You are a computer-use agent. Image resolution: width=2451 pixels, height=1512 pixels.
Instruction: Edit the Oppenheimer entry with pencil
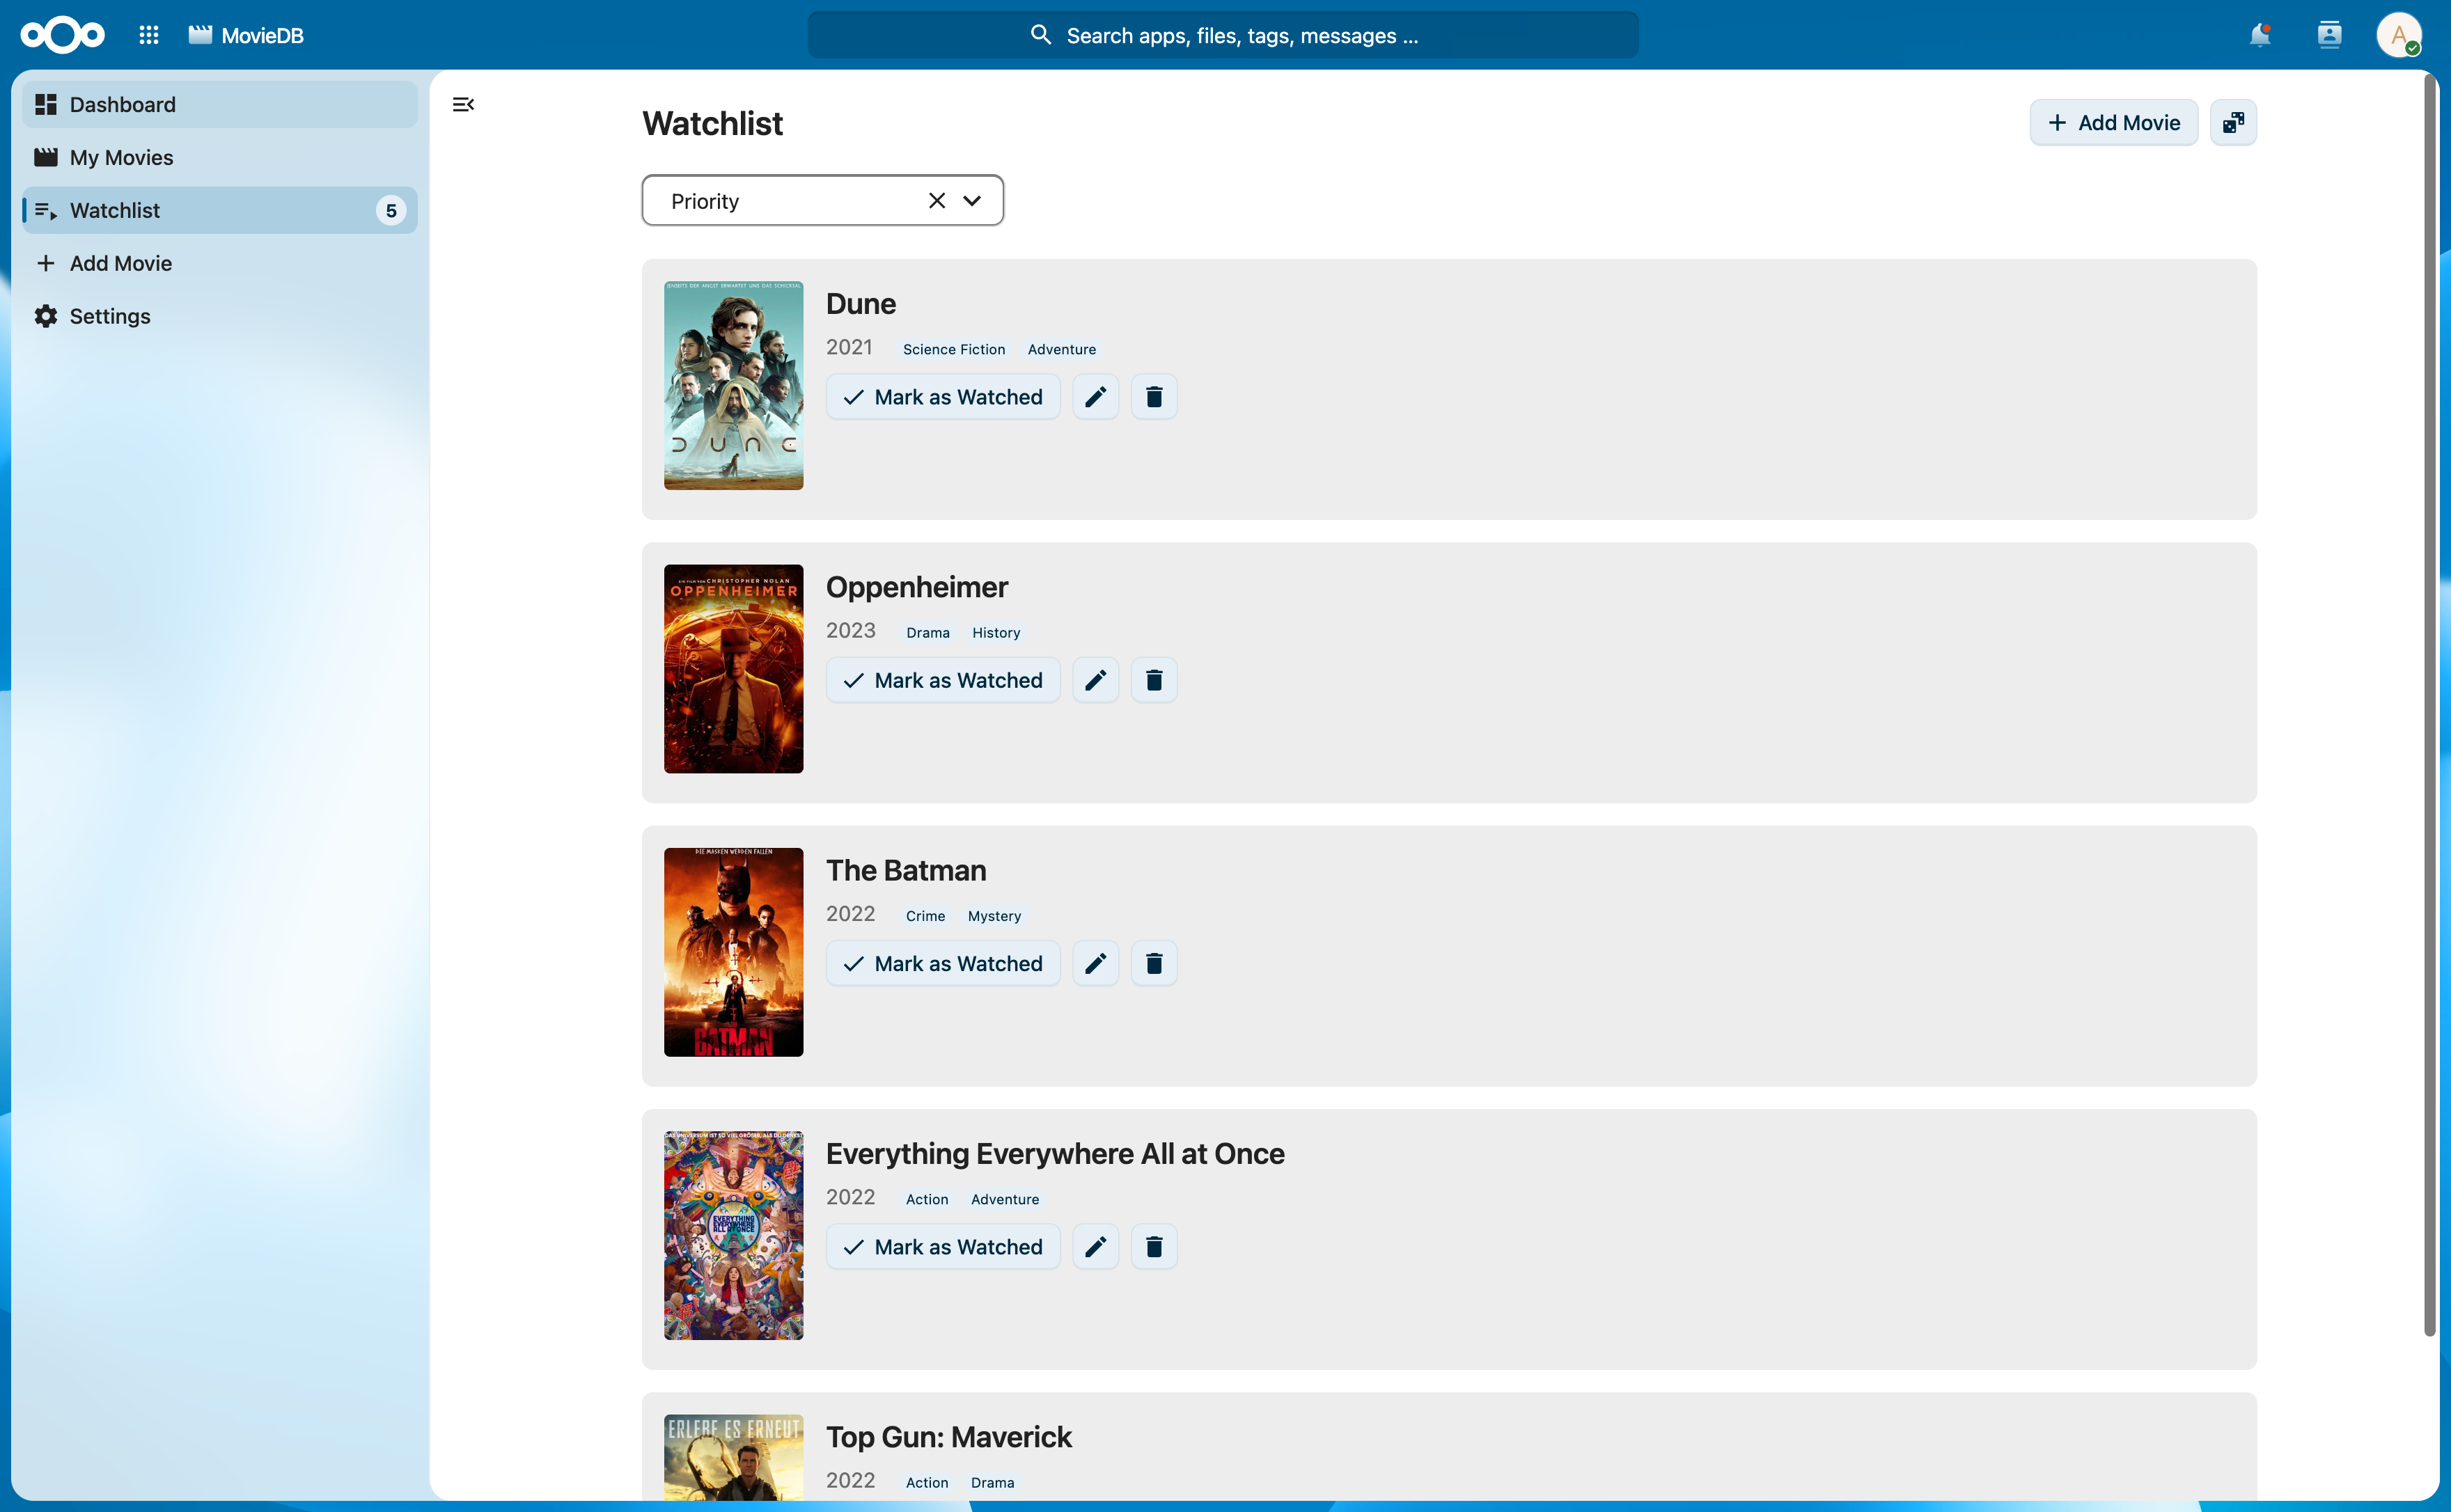tap(1096, 680)
